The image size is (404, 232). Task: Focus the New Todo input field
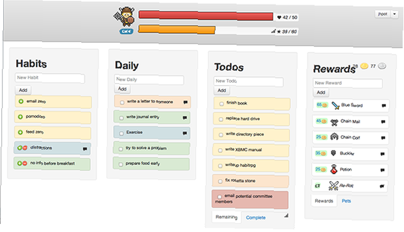248,81
